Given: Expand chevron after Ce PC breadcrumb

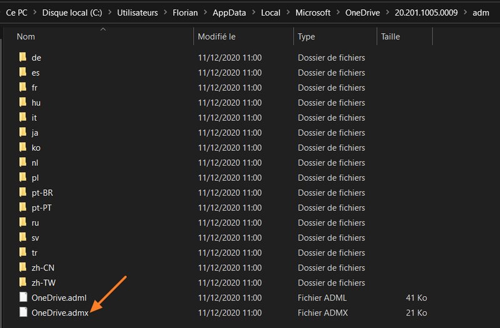Looking at the screenshot, I should click(x=35, y=13).
